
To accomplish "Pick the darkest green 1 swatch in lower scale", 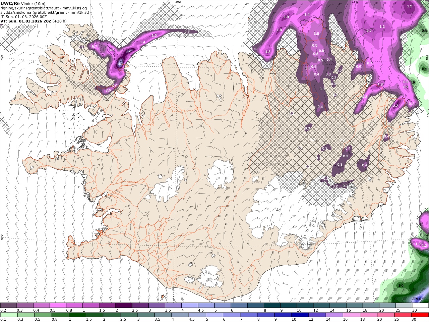I will [77, 315].
